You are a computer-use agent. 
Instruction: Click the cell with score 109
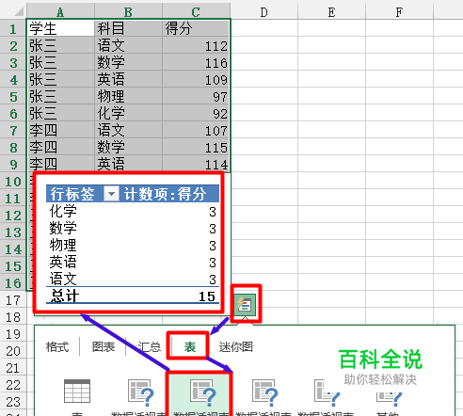pos(196,80)
